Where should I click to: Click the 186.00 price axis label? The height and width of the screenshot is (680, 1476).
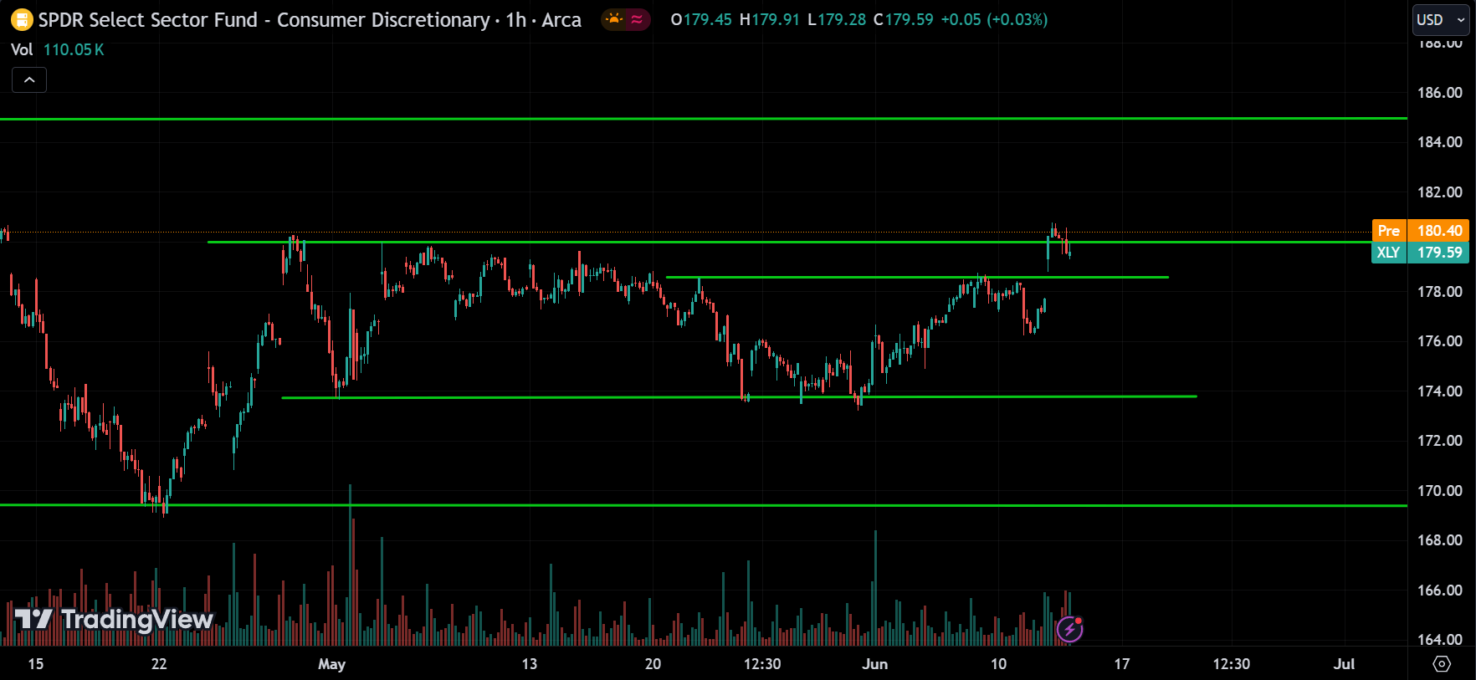tap(1440, 93)
